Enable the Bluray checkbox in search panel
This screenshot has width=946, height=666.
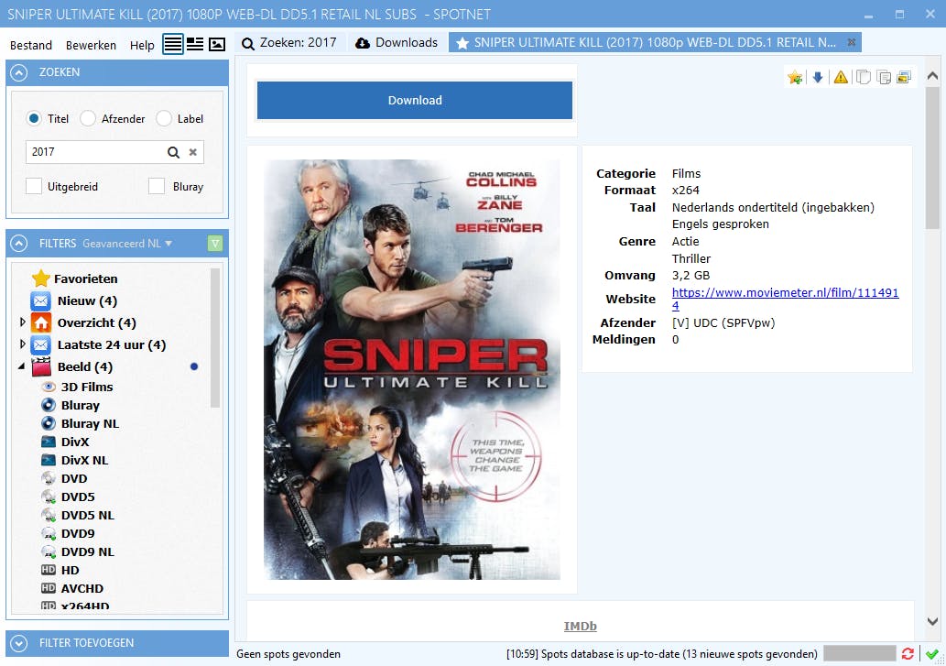click(x=157, y=186)
